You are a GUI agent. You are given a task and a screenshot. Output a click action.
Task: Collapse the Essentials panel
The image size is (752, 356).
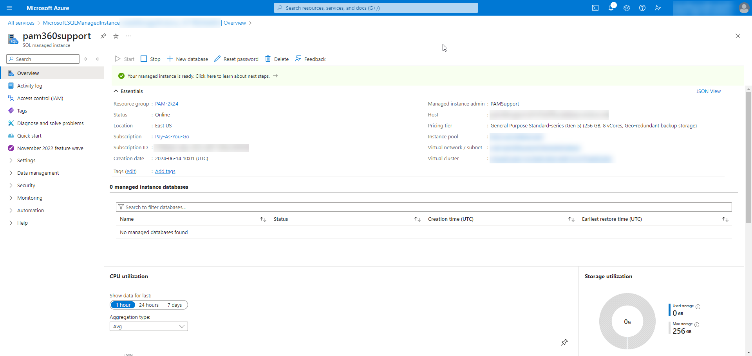point(116,91)
